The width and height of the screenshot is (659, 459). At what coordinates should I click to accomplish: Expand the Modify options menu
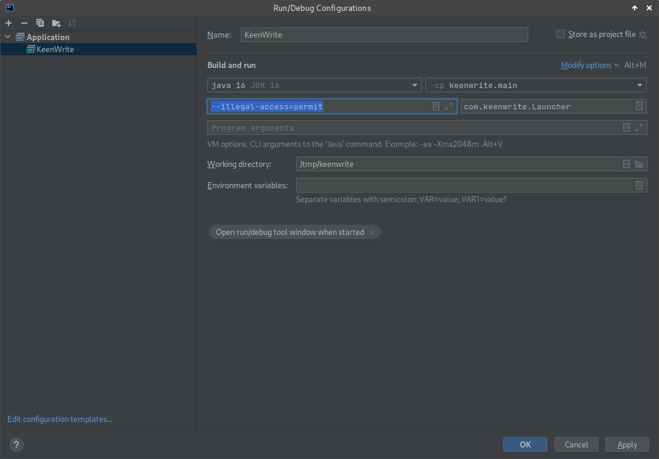[589, 65]
